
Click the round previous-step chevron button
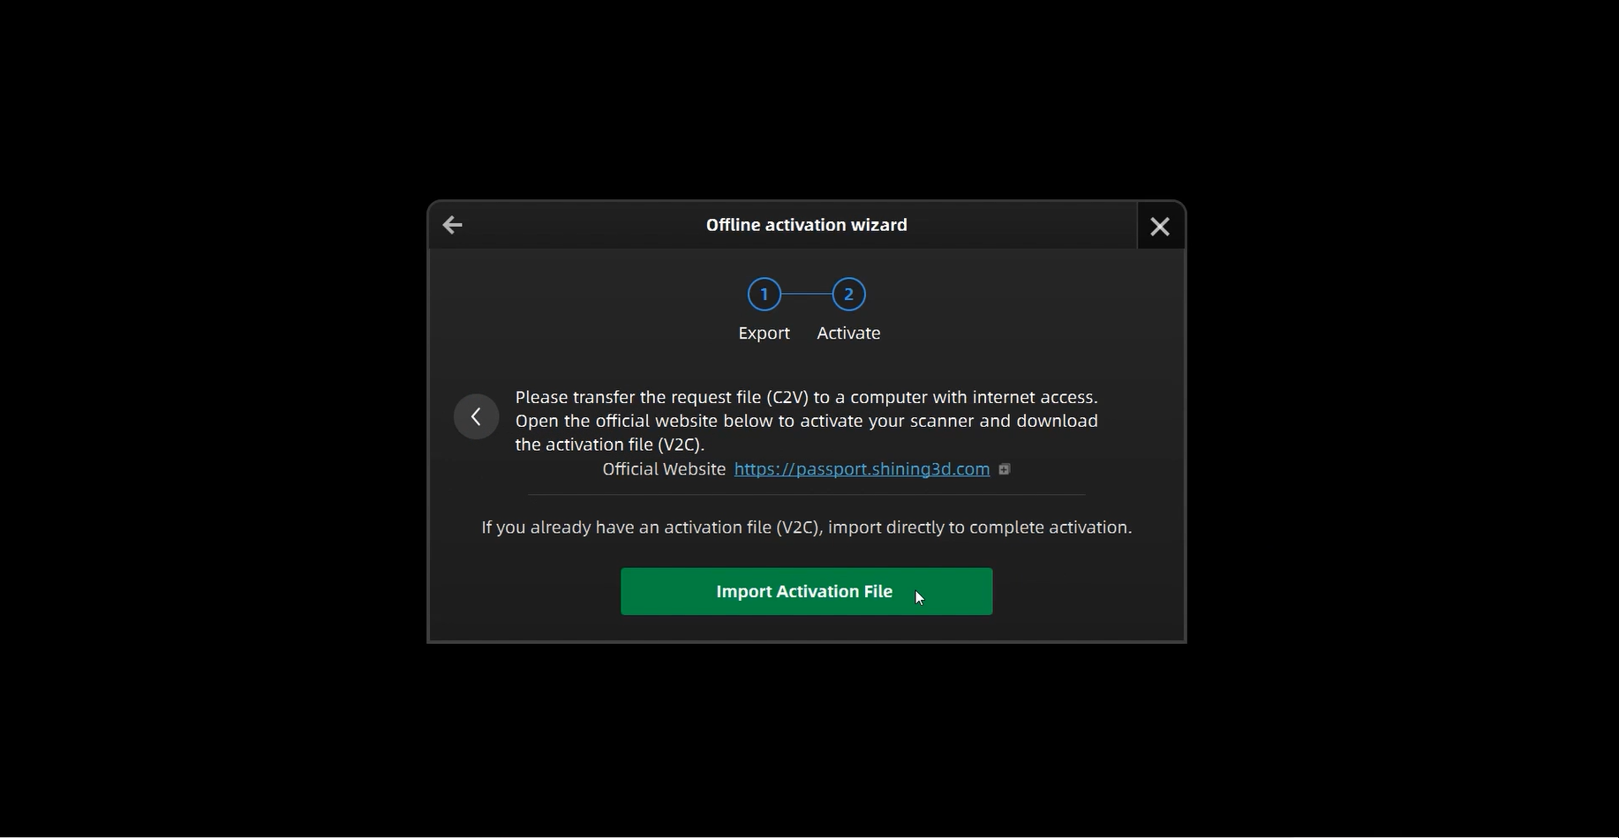[x=477, y=416]
